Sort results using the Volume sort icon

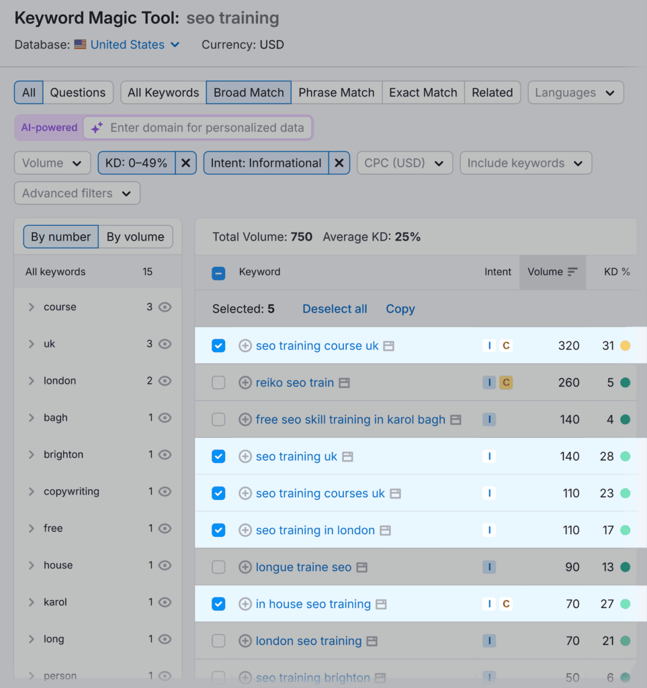574,272
